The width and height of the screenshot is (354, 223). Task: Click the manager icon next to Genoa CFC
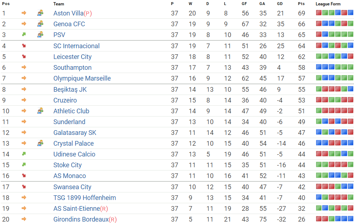(40, 24)
